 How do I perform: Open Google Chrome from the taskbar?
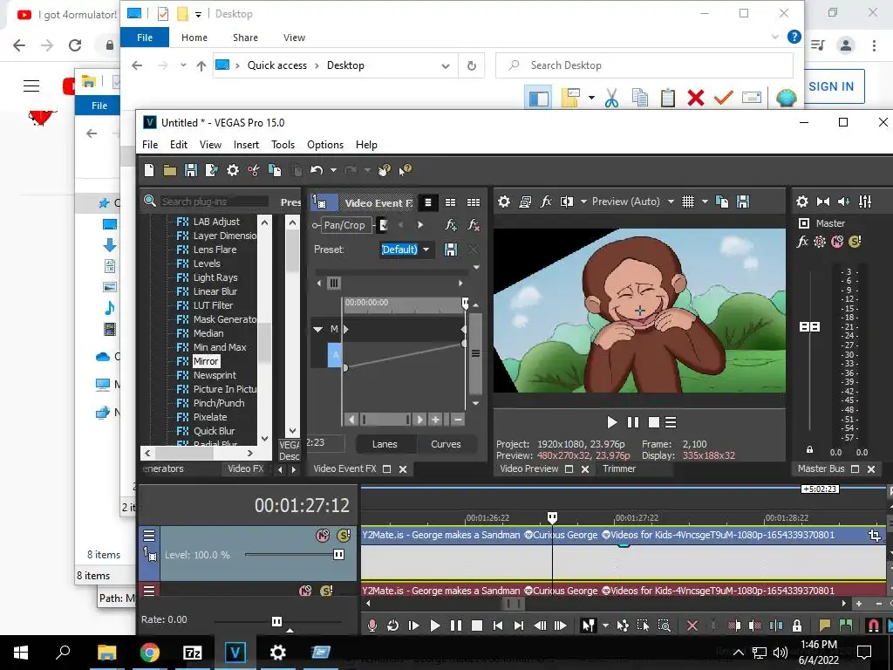tap(149, 653)
